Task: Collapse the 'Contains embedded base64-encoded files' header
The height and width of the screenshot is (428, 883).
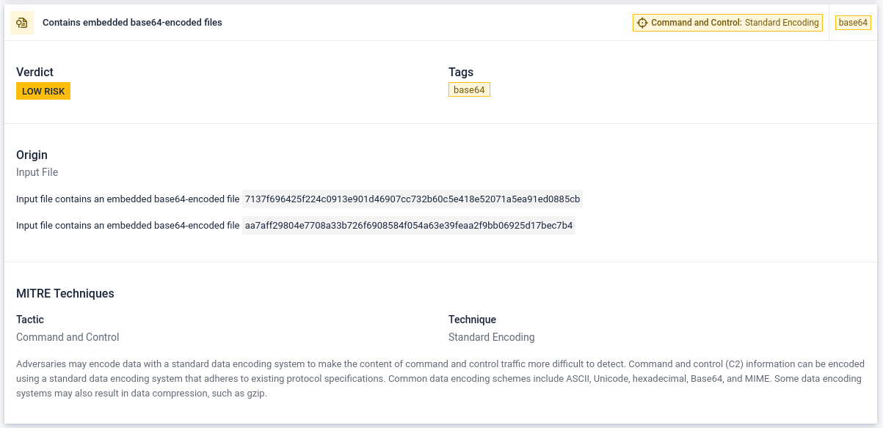Action: point(132,23)
